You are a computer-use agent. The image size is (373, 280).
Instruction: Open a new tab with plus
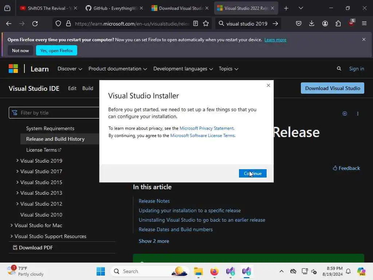[286, 8]
